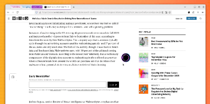Open a new tab with plus button

tap(74, 7)
